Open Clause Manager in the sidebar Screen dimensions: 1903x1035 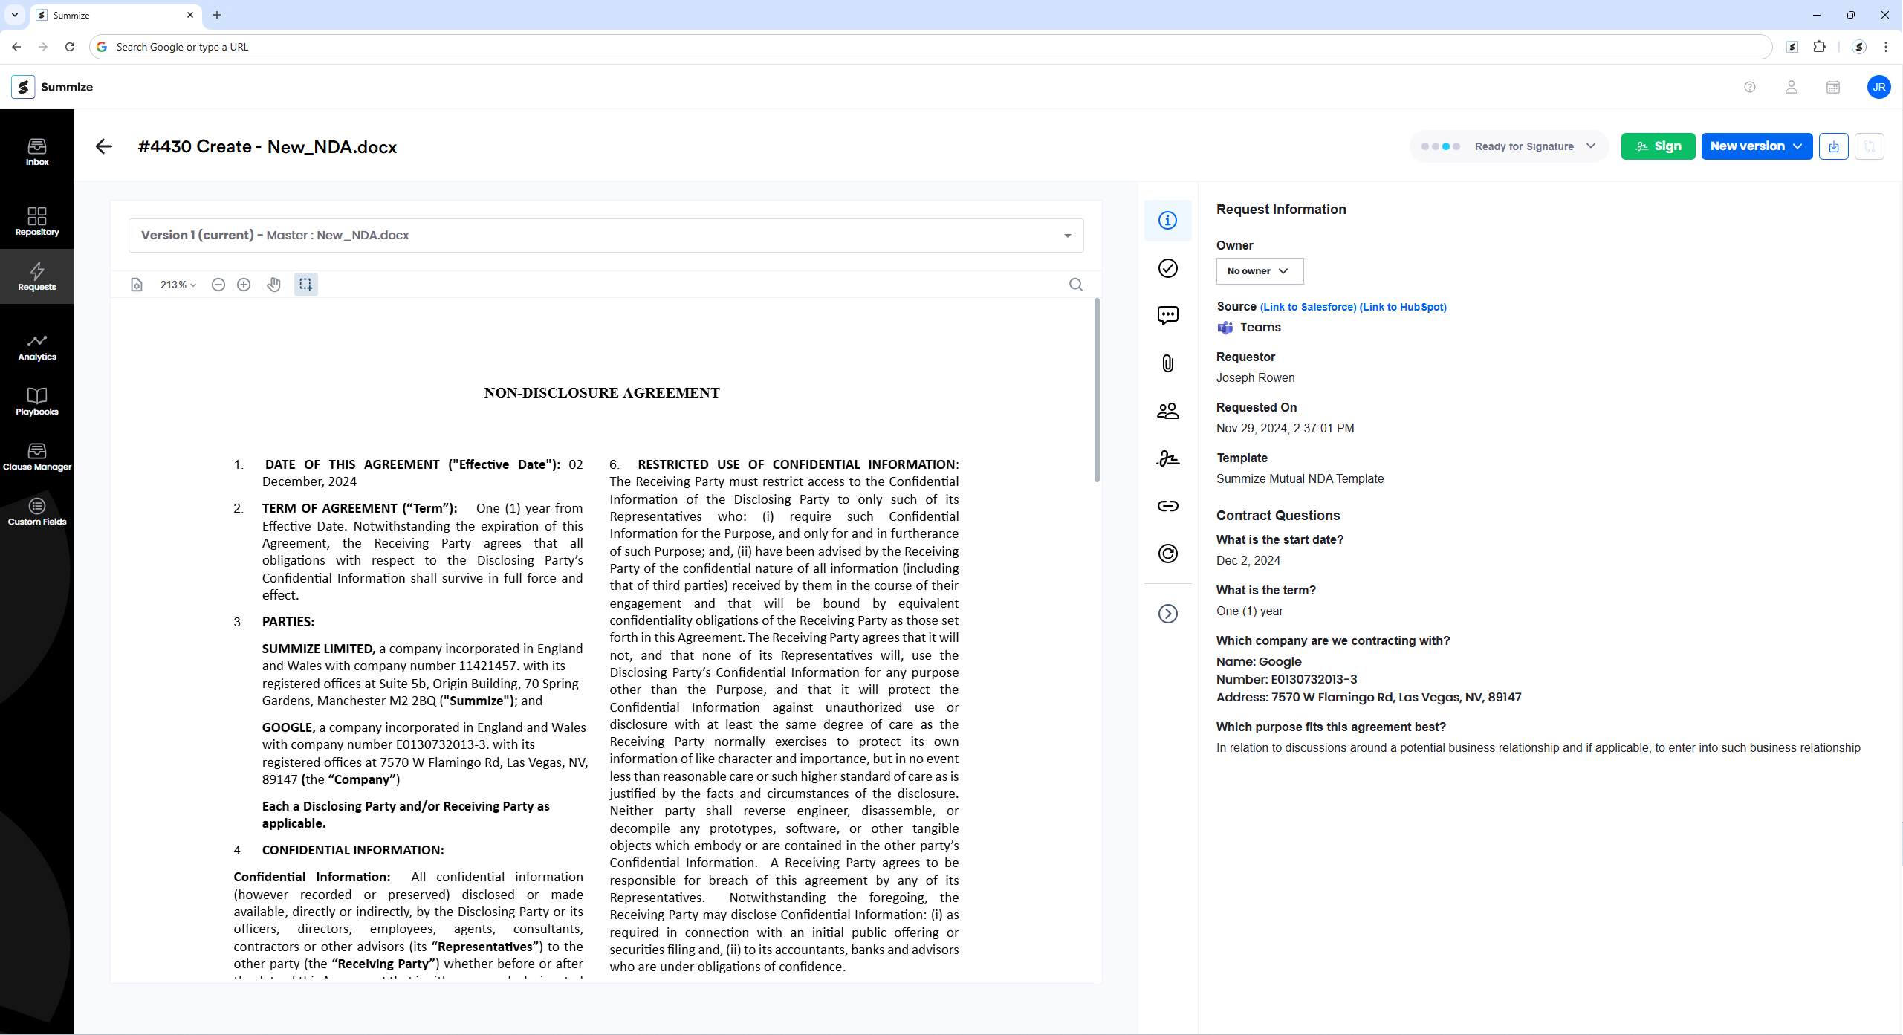[x=37, y=456]
